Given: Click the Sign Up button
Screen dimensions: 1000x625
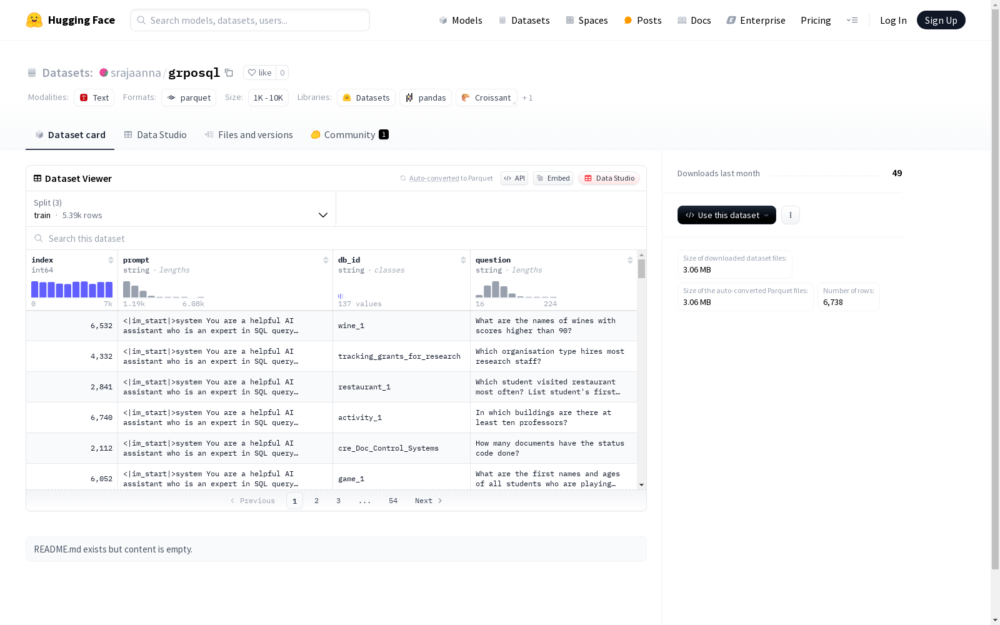Looking at the screenshot, I should pos(941,20).
